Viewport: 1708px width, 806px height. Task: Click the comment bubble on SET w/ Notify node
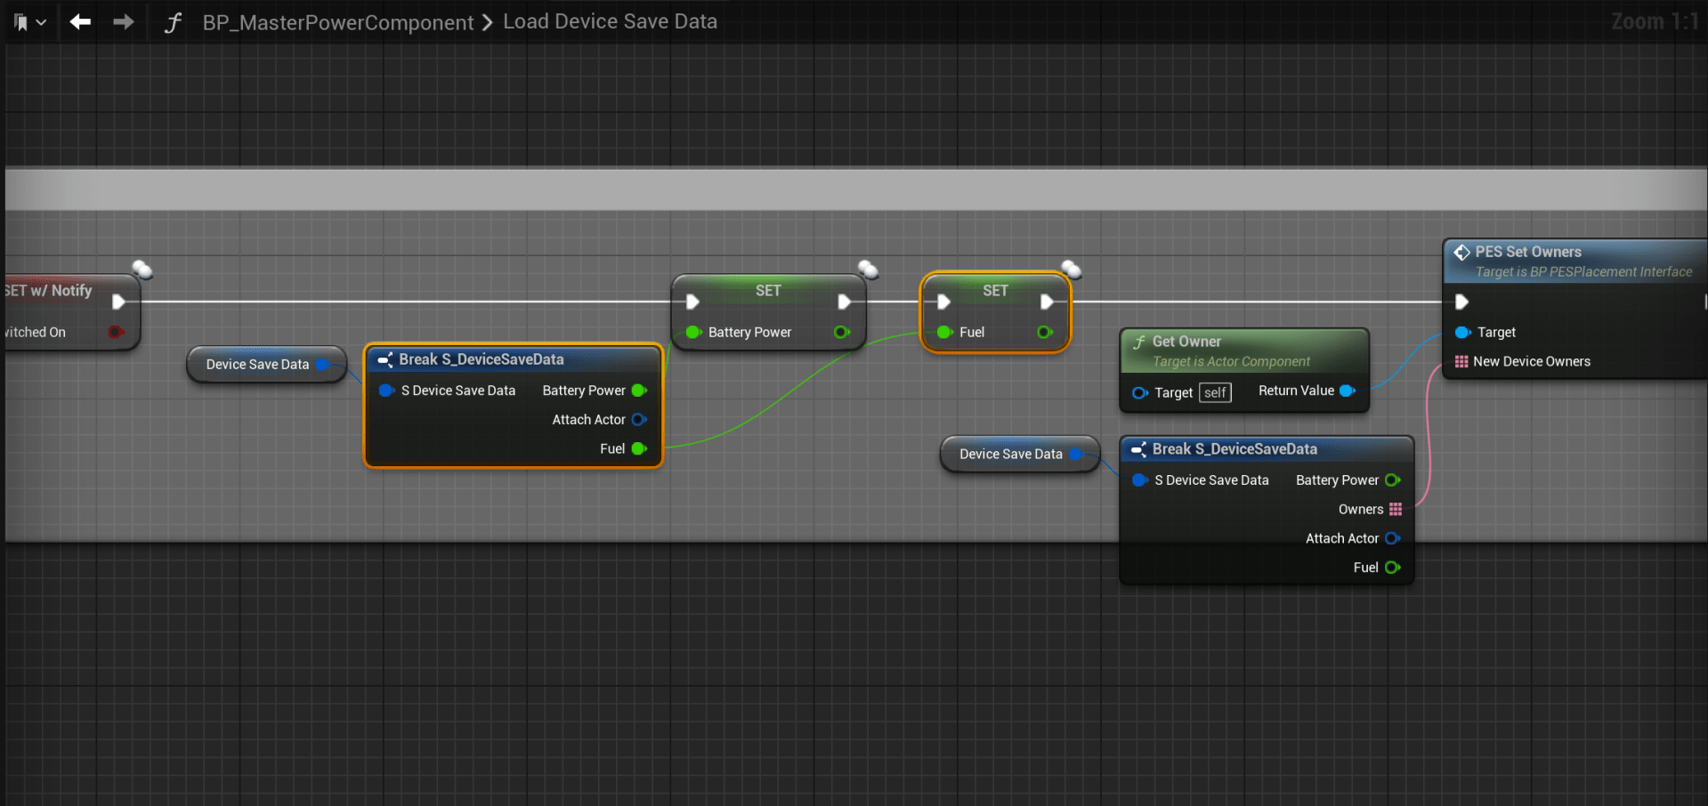(142, 269)
